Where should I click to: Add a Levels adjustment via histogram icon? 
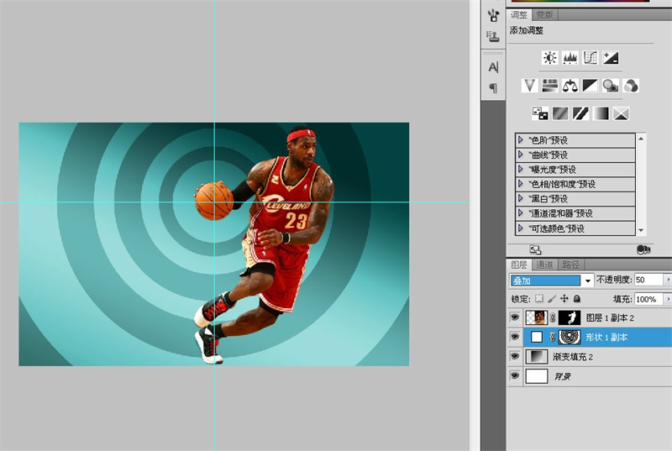click(570, 58)
